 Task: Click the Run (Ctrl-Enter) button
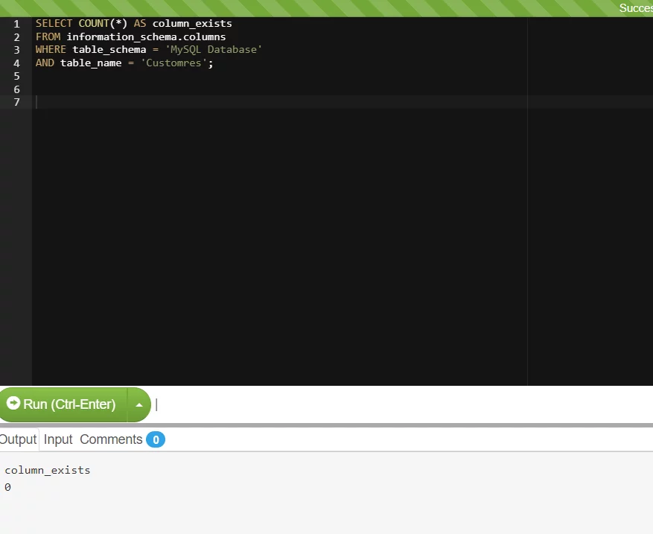[64, 404]
